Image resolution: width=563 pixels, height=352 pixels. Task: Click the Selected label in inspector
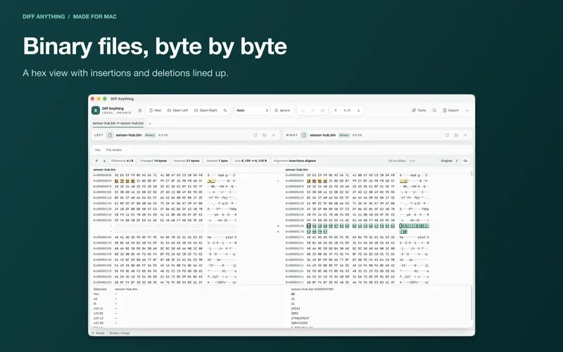(x=100, y=289)
